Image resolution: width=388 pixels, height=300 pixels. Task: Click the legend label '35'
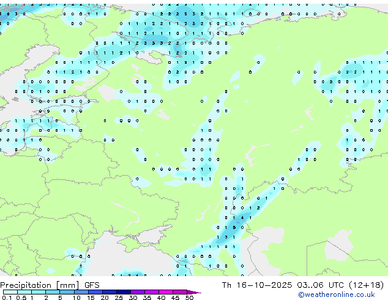[x=147, y=298]
